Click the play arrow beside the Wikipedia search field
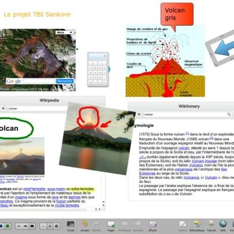This screenshot has width=234, height=234. pos(3,108)
